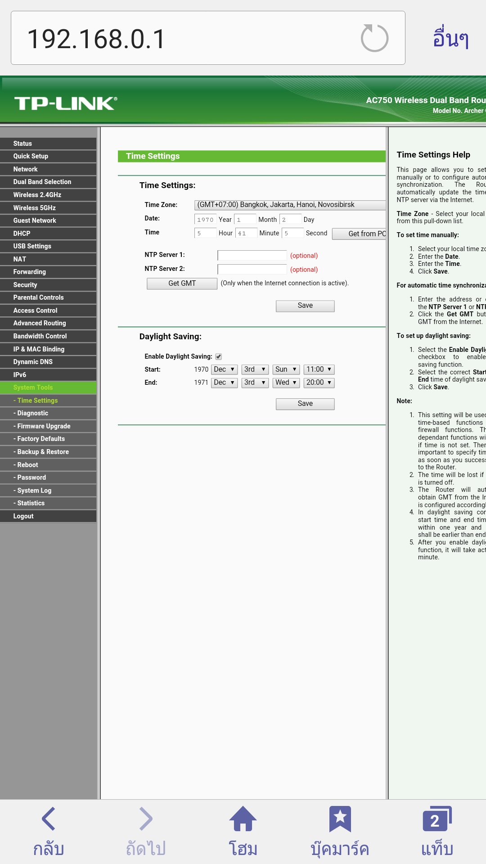The image size is (486, 864).
Task: Open the Diagnostic submenu item
Action: [x=48, y=413]
